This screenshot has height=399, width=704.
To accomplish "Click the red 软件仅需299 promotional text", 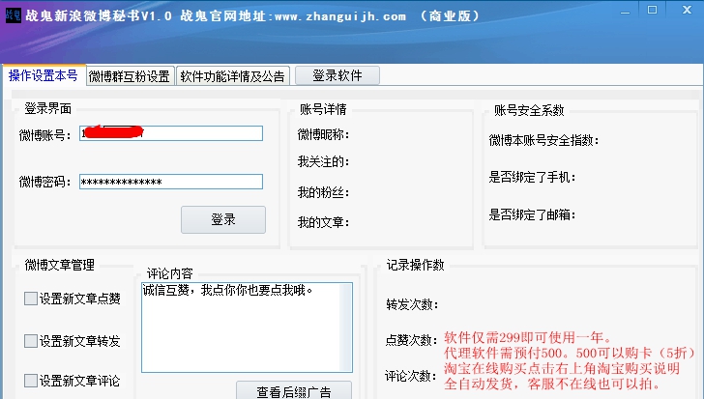I will point(527,338).
